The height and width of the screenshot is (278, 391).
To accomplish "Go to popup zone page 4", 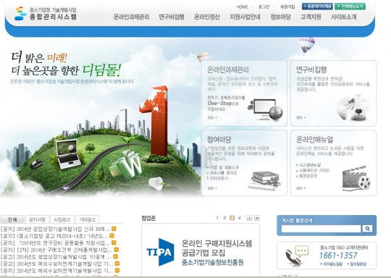I will tap(240, 218).
